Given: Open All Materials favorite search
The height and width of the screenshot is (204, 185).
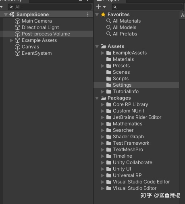Looking at the screenshot, I should [x=127, y=21].
